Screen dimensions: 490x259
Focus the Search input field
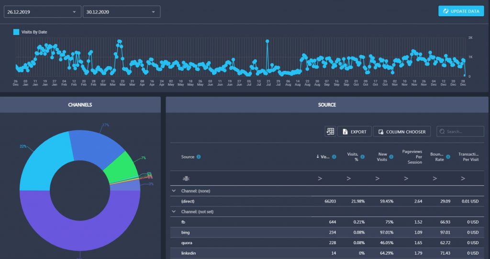tap(460, 132)
